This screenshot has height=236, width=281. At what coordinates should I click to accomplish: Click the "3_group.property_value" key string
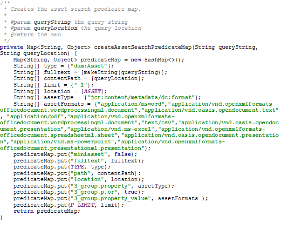[111, 199]
